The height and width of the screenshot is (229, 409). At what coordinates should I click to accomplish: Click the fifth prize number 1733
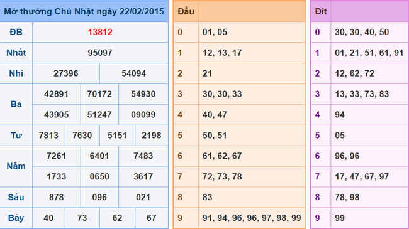56,176
